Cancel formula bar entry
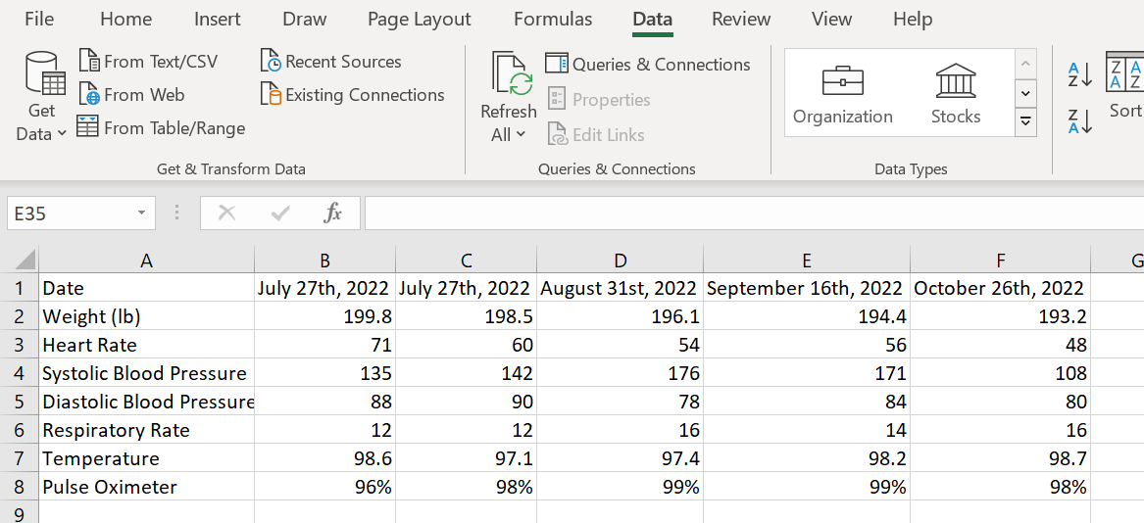1144x523 pixels. coord(227,213)
